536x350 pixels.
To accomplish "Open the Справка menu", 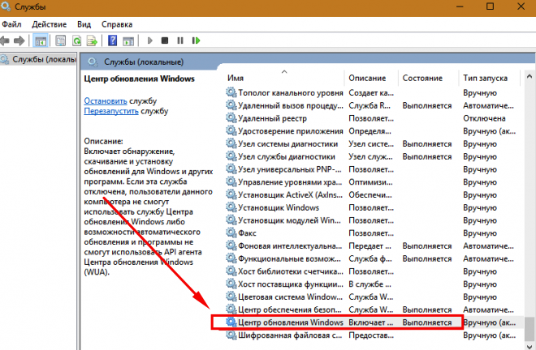I will pyautogui.click(x=117, y=24).
